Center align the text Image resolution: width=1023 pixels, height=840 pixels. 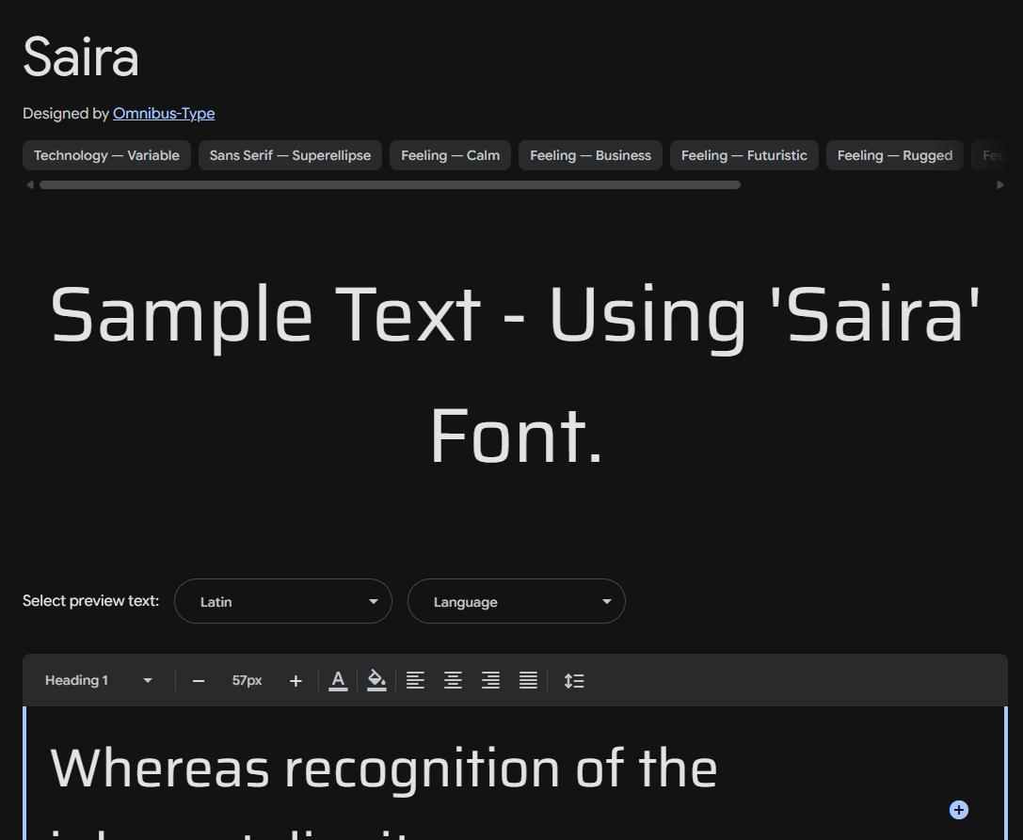pos(453,681)
